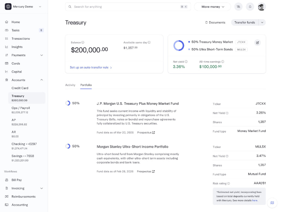Click the Documents button
This screenshot has height=212, width=283.
215,23
